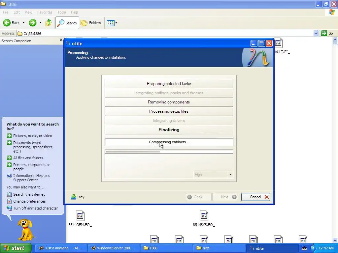
Task: Open the Favorites menu
Action: 45,12
